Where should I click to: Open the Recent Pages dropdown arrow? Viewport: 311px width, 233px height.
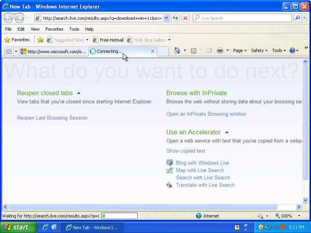click(x=28, y=18)
